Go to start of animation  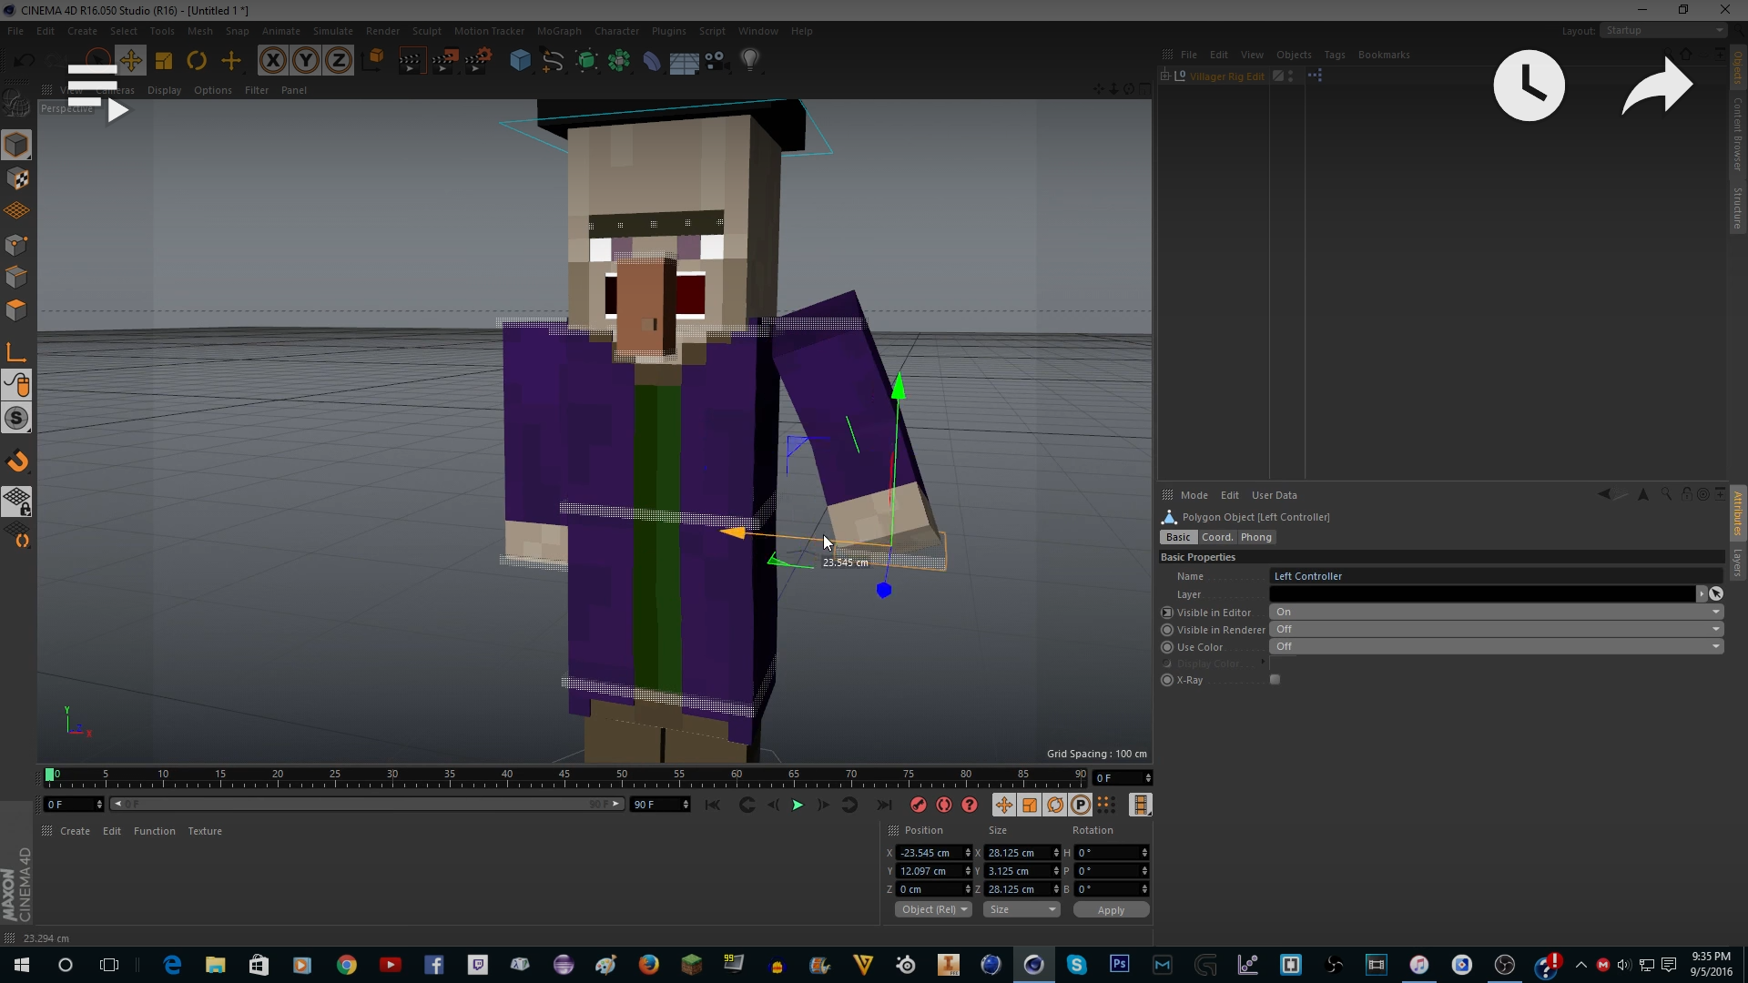(713, 805)
